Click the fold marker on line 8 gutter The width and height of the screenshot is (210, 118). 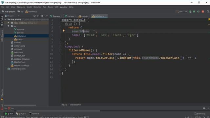[60, 47]
